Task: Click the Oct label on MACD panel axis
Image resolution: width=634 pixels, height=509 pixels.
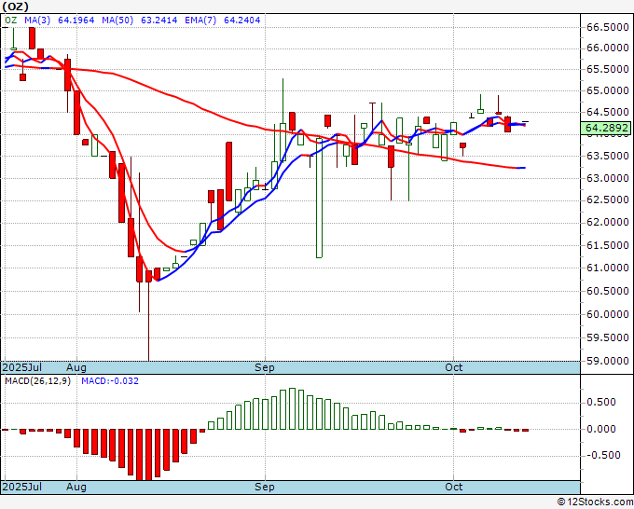Action: [x=454, y=487]
